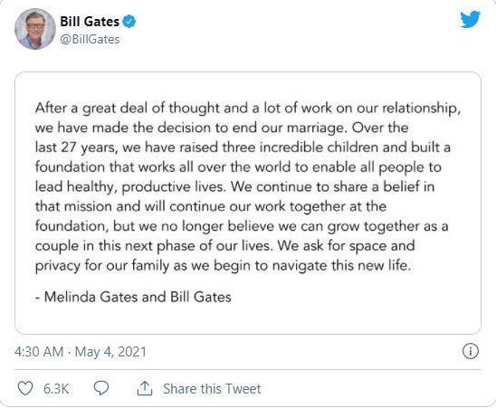This screenshot has height=408, width=496.
Task: Click the line starting couple in this next
Action: (224, 246)
